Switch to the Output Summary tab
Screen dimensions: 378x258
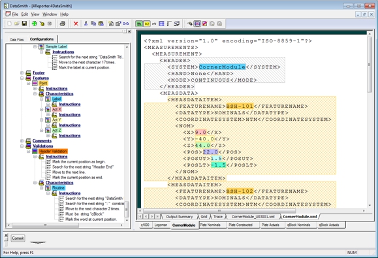(x=180, y=217)
